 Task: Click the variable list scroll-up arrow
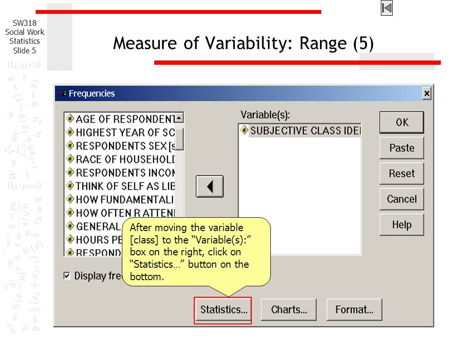(x=179, y=118)
